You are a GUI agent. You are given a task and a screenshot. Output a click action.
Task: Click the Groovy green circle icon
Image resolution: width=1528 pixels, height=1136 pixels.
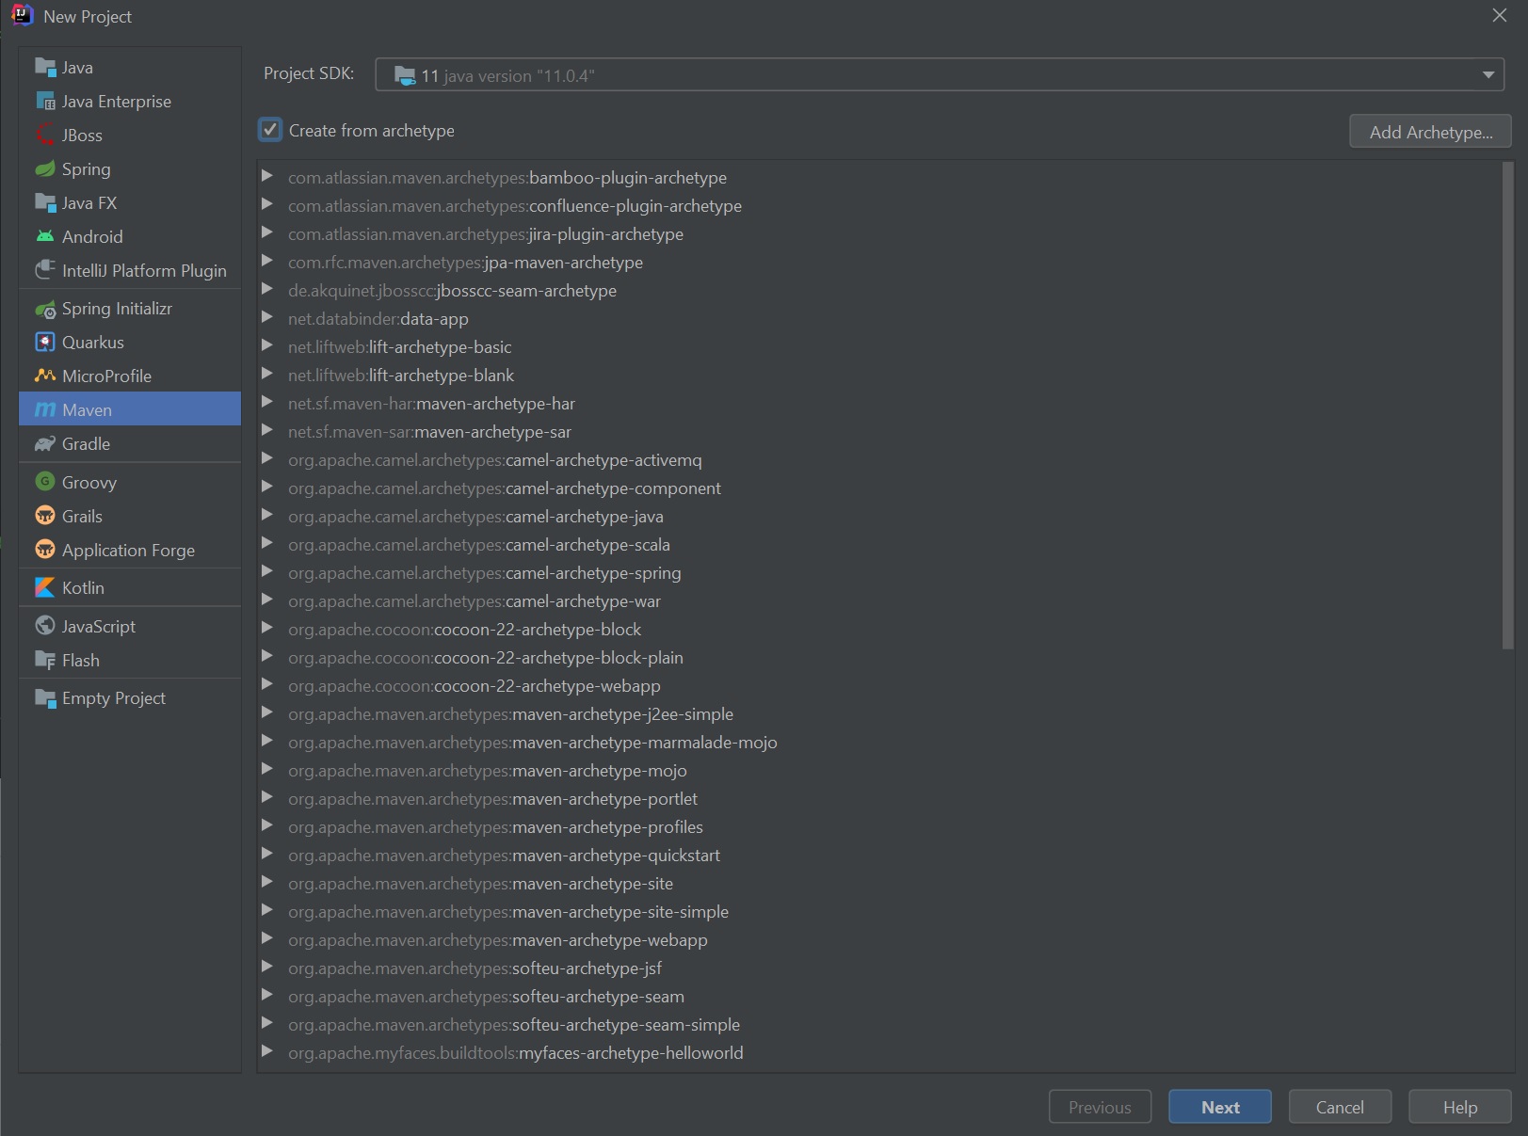44,482
